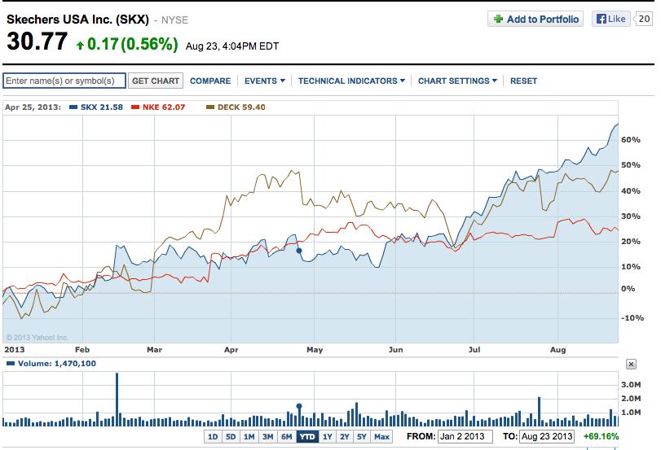
Task: Expand the TECHNICAL INDICATORS dropdown
Action: [x=351, y=81]
